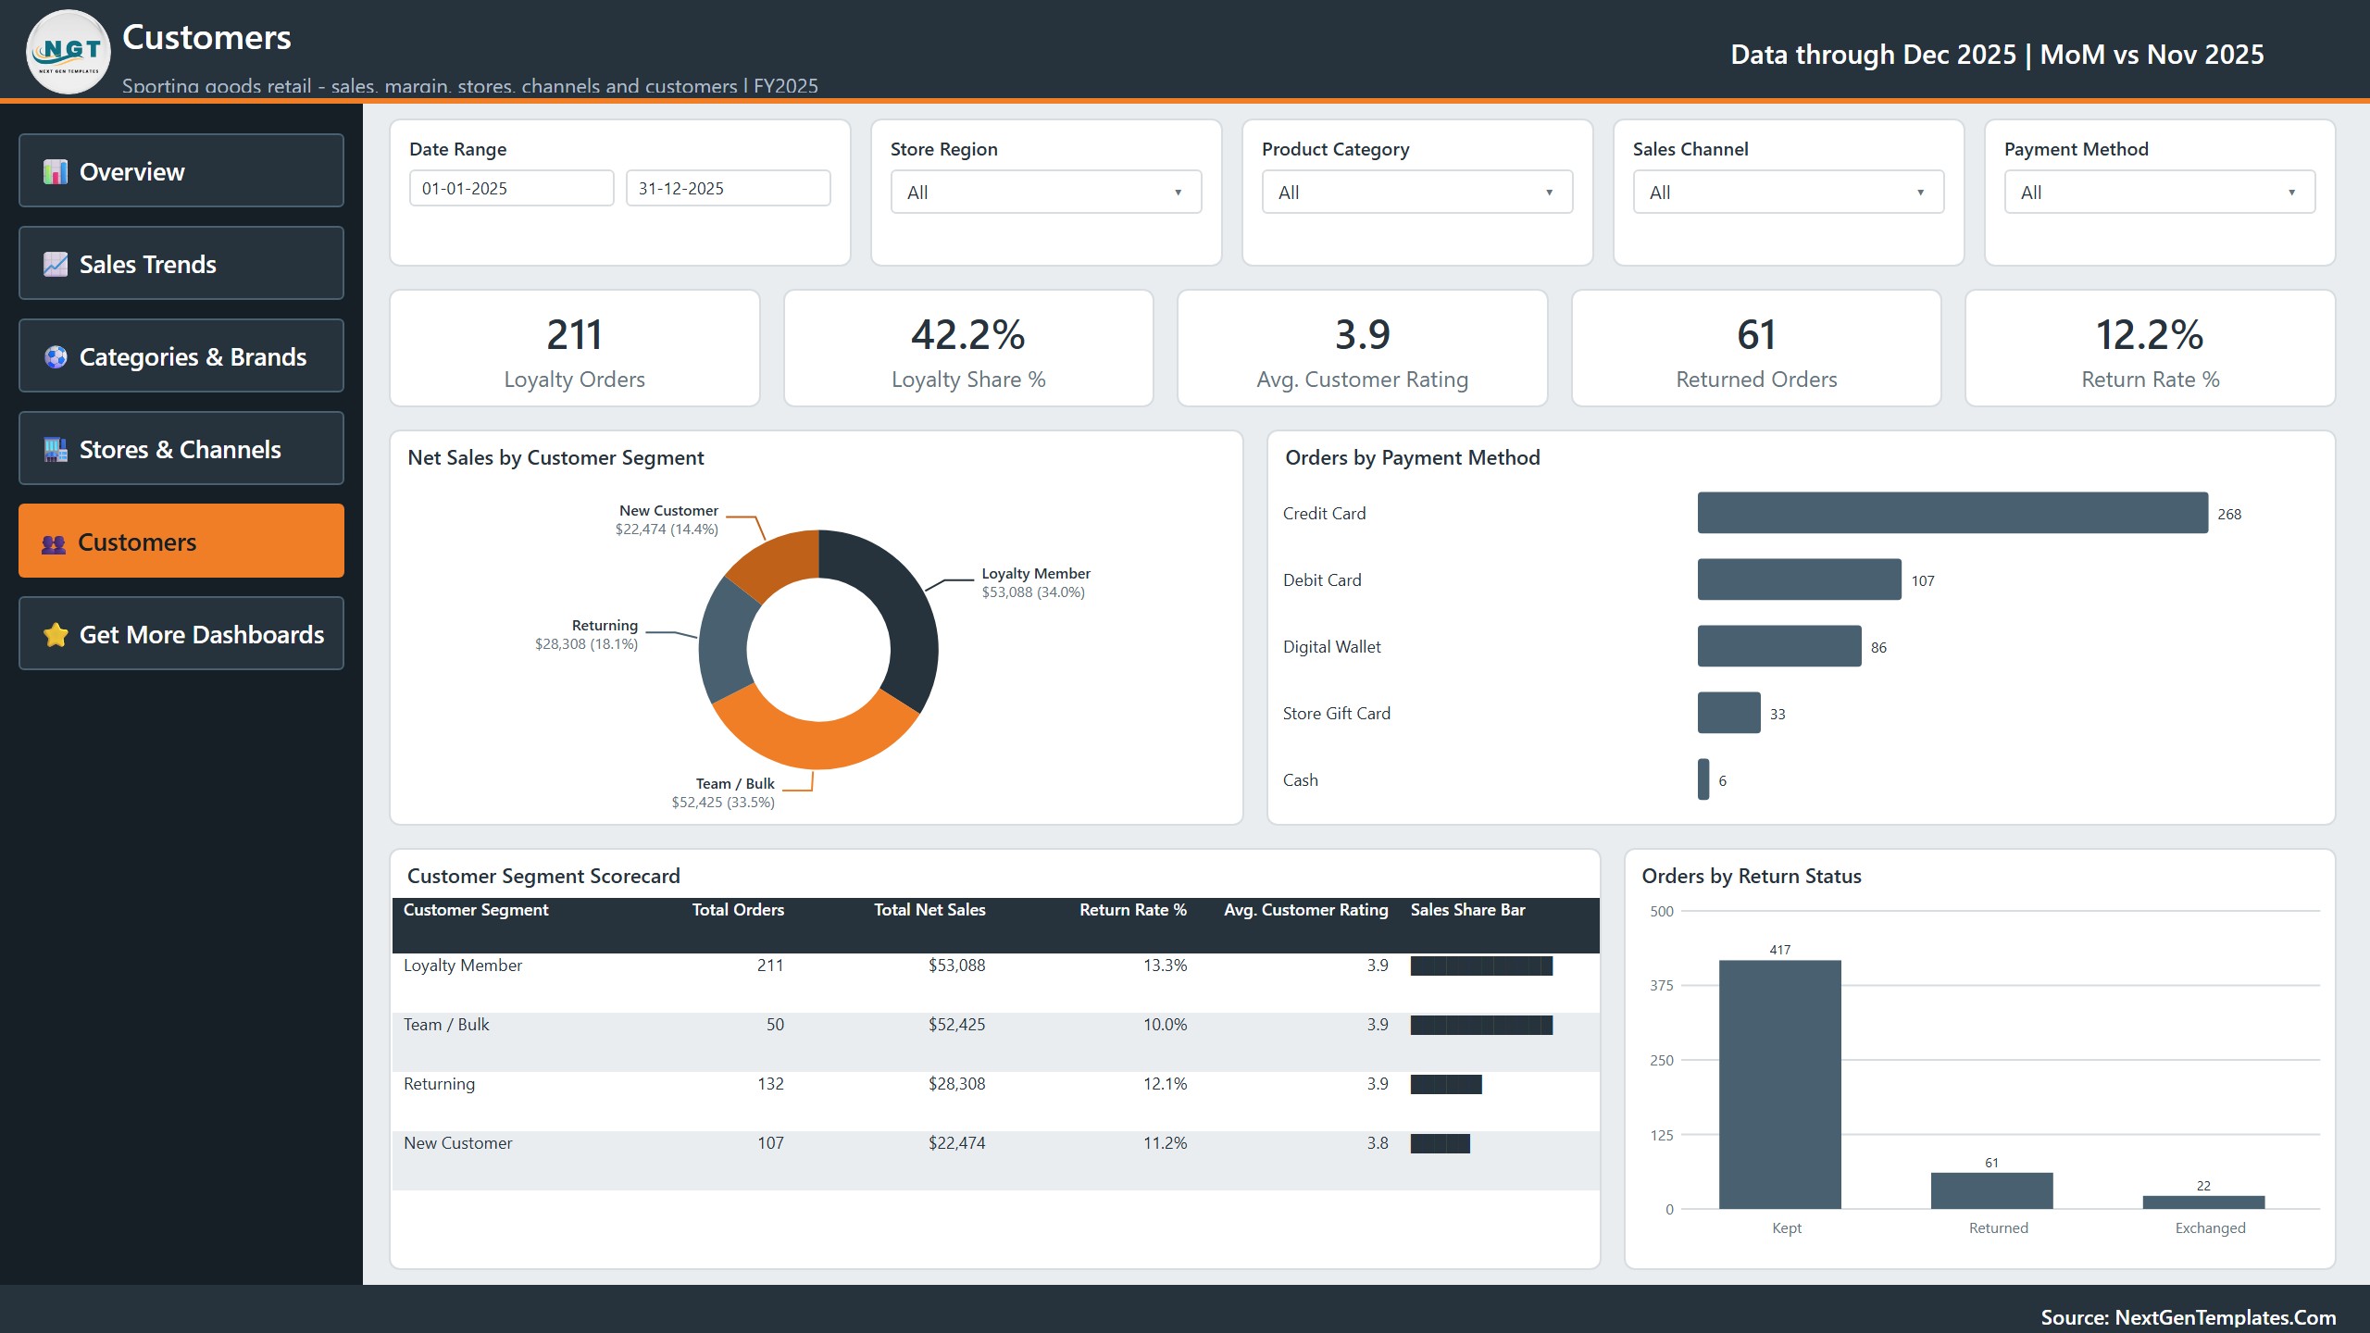This screenshot has height=1333, width=2370.
Task: Sort by Total Net Sales column header
Action: click(929, 910)
